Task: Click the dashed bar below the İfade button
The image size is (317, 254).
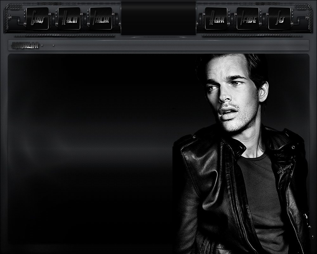Action: pos(250,36)
